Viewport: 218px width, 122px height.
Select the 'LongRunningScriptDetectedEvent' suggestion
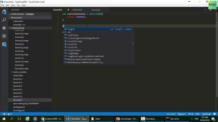[x=98, y=57]
